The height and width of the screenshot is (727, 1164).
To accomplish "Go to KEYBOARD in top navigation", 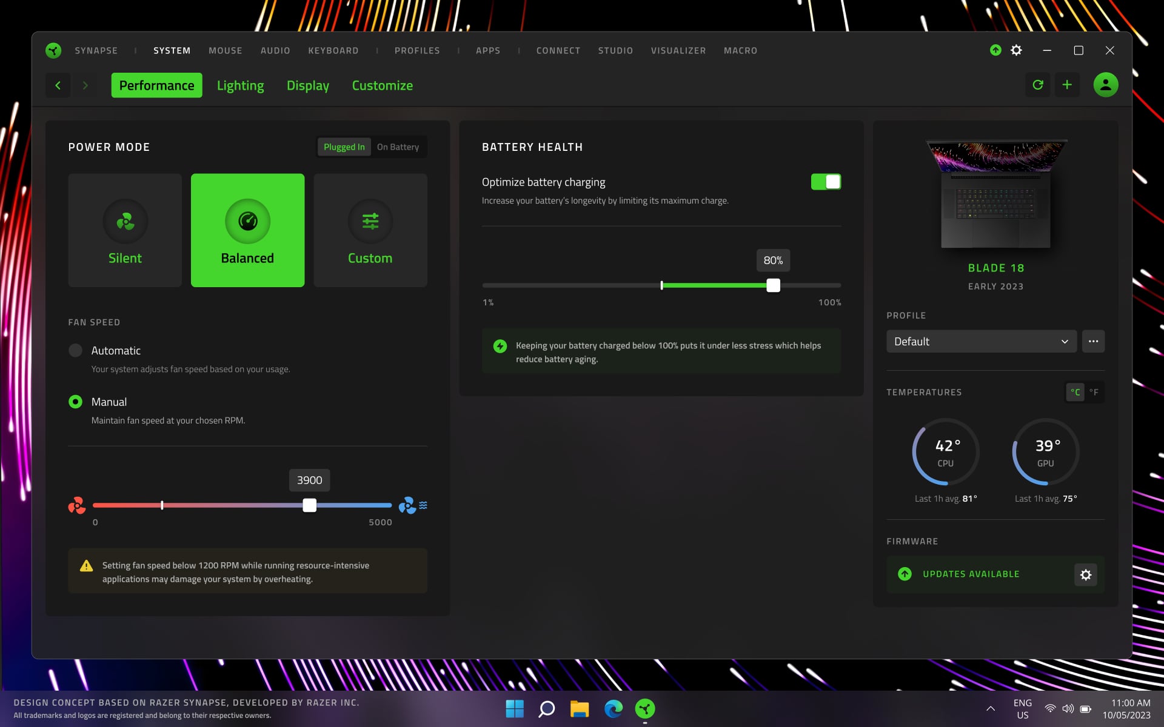I will [333, 50].
